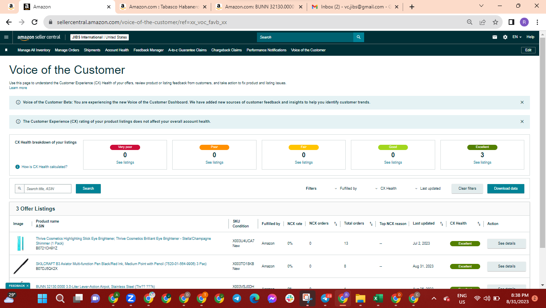This screenshot has width=546, height=308.
Task: Open Slack from the taskbar
Action: (290, 298)
